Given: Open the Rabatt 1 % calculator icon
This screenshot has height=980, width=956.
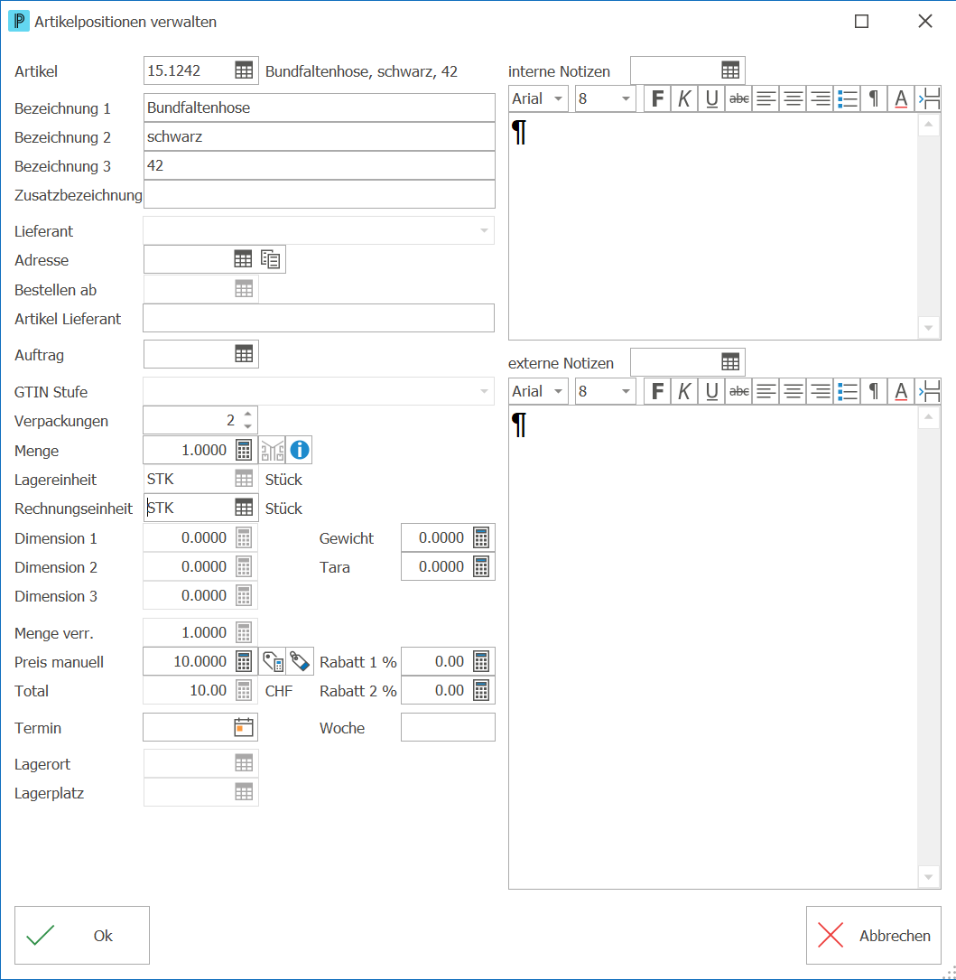Looking at the screenshot, I should [x=481, y=661].
